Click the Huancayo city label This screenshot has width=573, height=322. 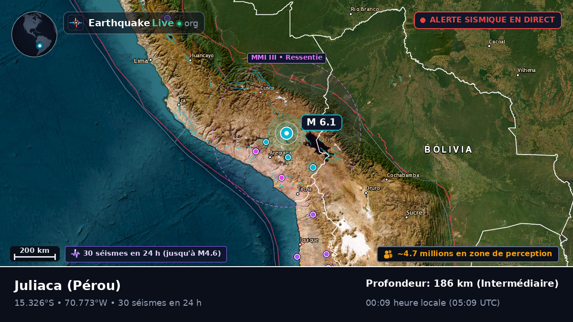coord(202,55)
